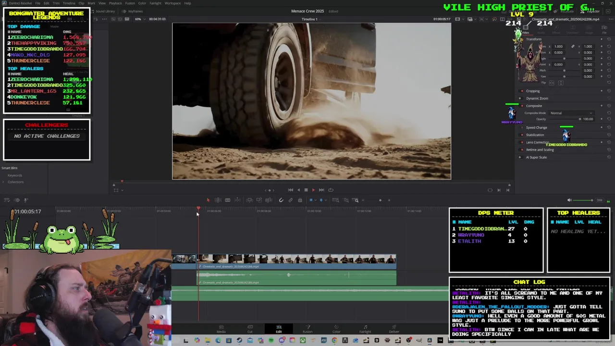Toggle the Composite section switch
This screenshot has width=615, height=346.
(522, 106)
